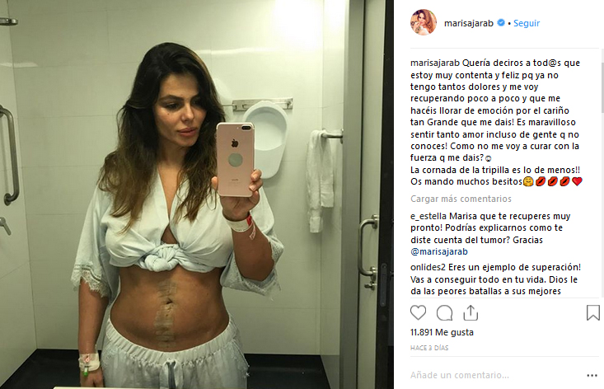The width and height of the screenshot is (604, 389).
Task: Open the three-dots more options menu
Action: point(592,375)
